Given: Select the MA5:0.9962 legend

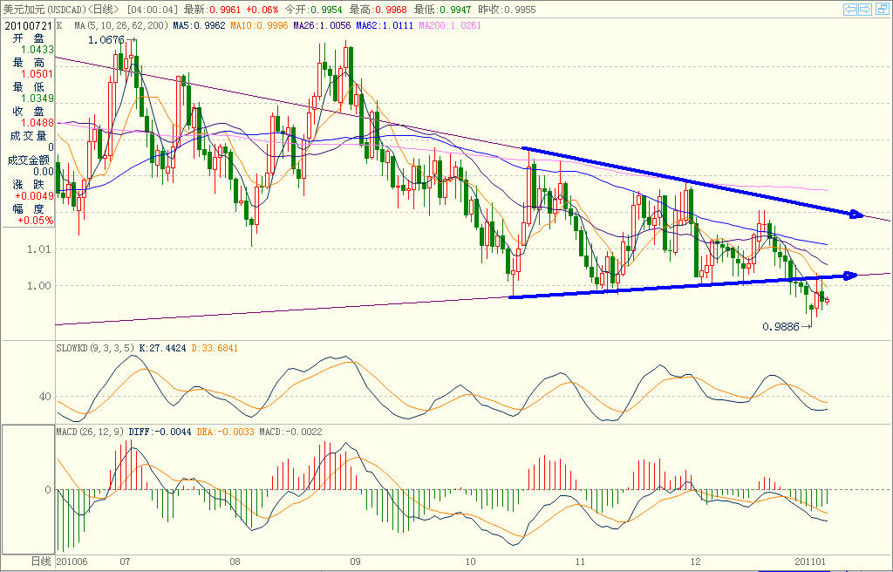Looking at the screenshot, I should (x=200, y=25).
